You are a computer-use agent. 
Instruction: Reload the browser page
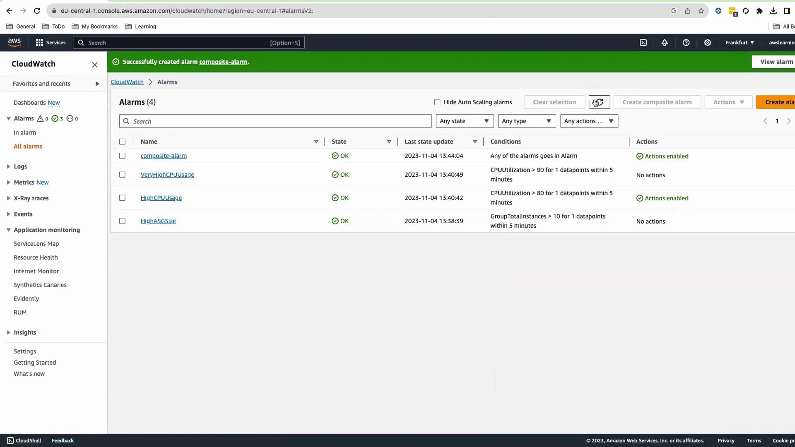[37, 11]
